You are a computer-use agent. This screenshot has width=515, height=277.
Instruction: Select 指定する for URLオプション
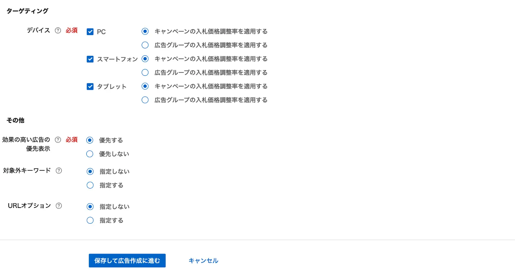(90, 220)
